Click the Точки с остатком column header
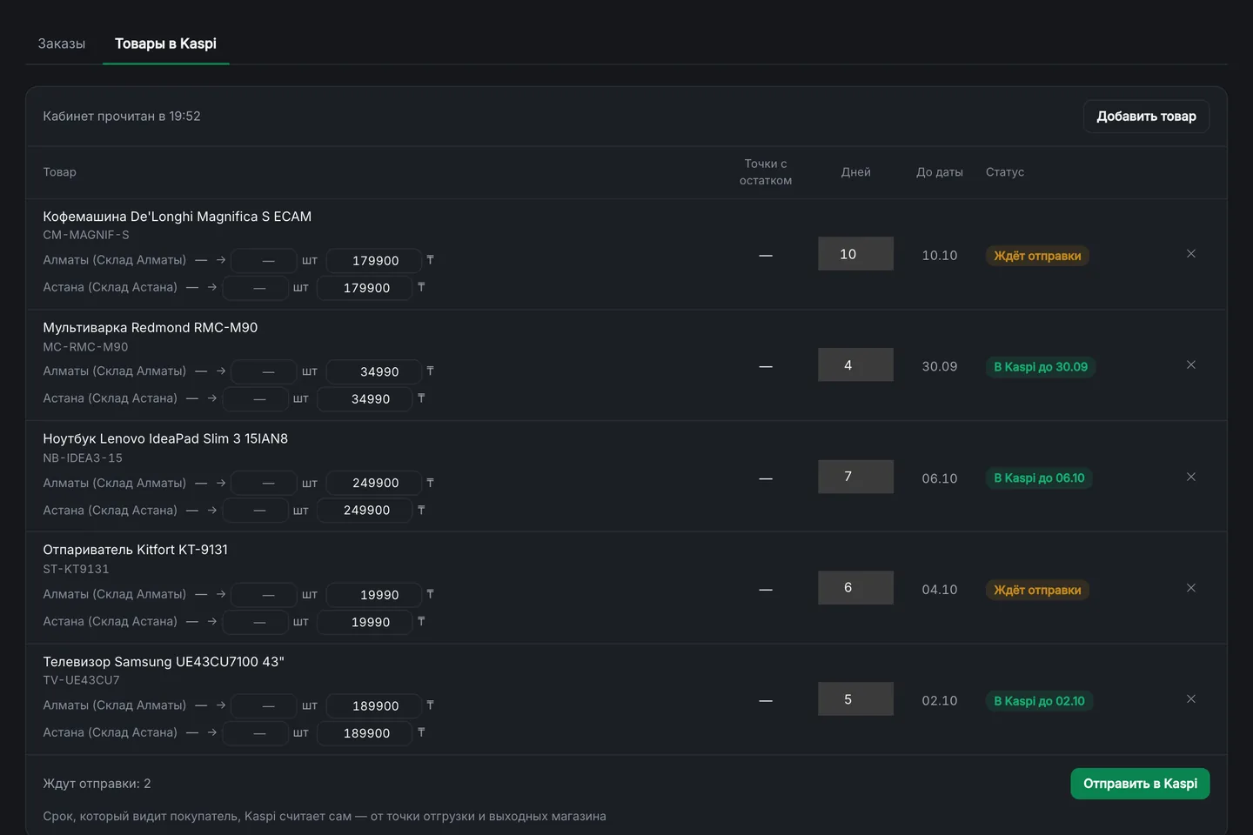Screen dimensions: 1253x835 tap(766, 172)
